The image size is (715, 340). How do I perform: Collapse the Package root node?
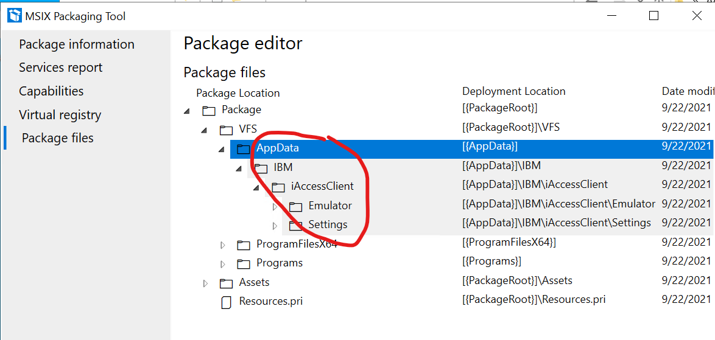pyautogui.click(x=186, y=111)
